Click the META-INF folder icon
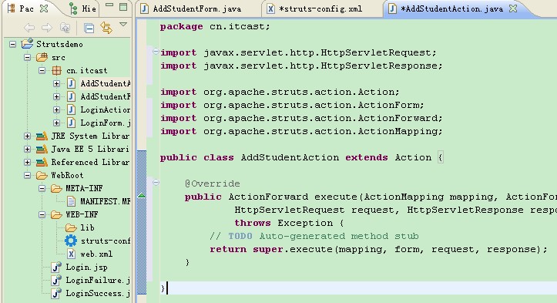This screenshot has width=557, height=303. coord(56,188)
